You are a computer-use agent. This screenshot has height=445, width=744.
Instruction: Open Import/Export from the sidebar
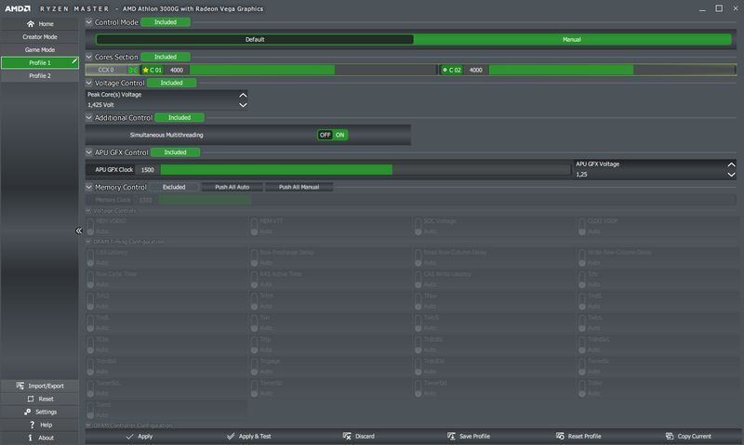click(x=40, y=386)
